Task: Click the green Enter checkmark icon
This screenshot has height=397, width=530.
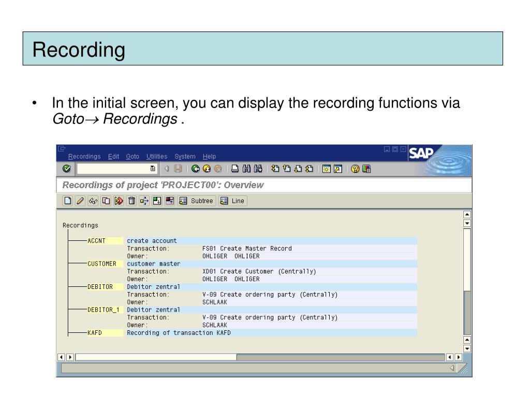Action: [66, 169]
